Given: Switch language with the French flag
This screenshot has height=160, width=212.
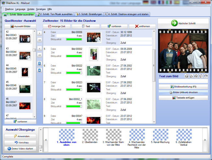Looking at the screenshot, I should 161,2.
